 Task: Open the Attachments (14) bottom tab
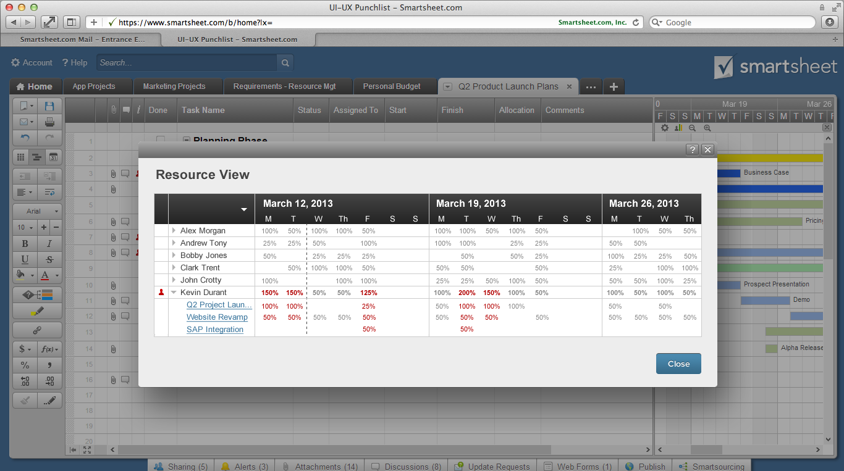tap(320, 466)
